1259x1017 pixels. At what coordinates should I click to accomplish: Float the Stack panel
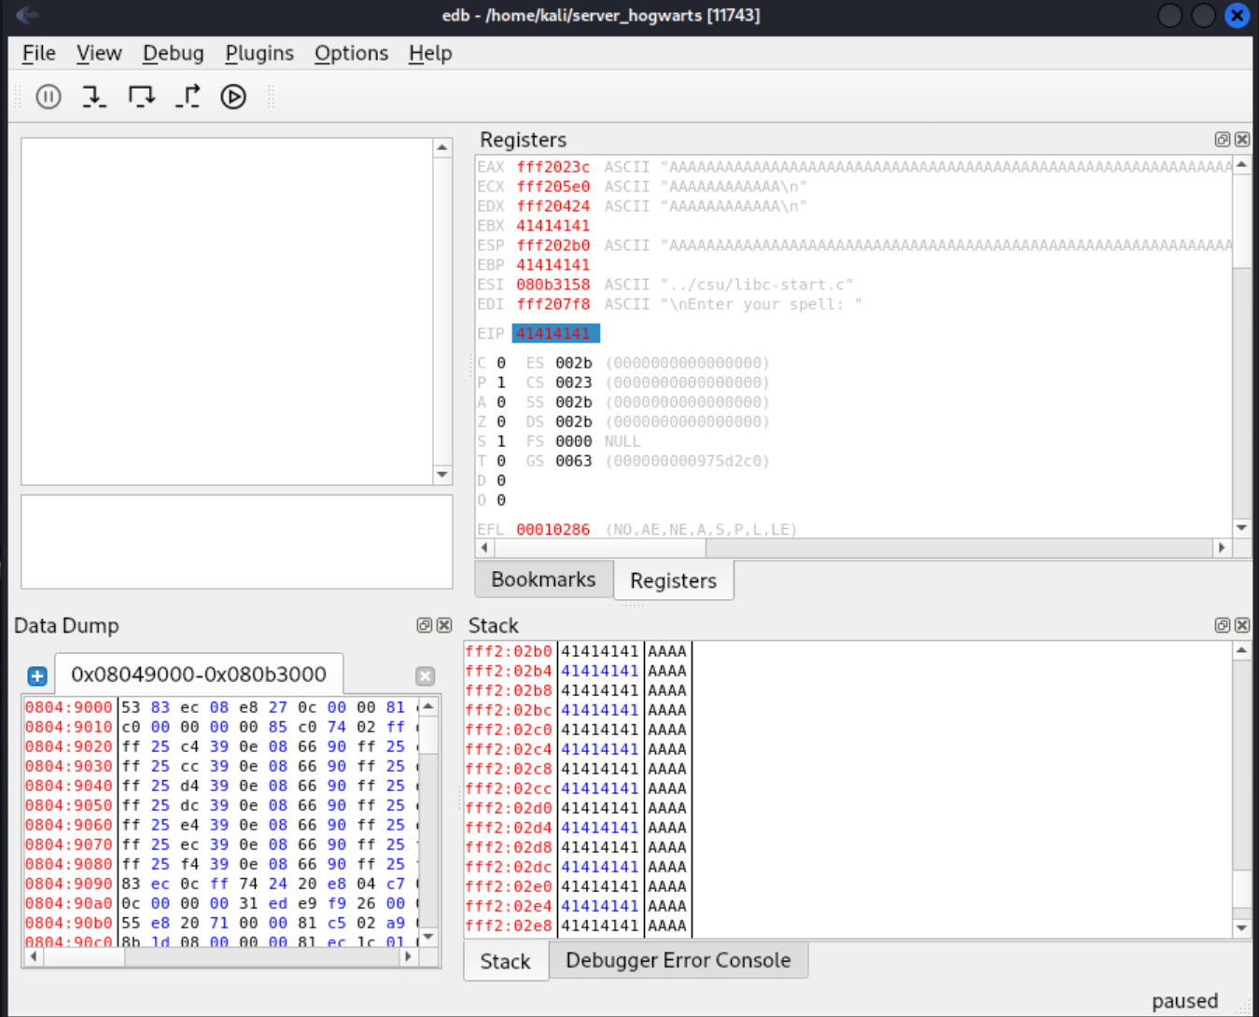click(x=1223, y=625)
